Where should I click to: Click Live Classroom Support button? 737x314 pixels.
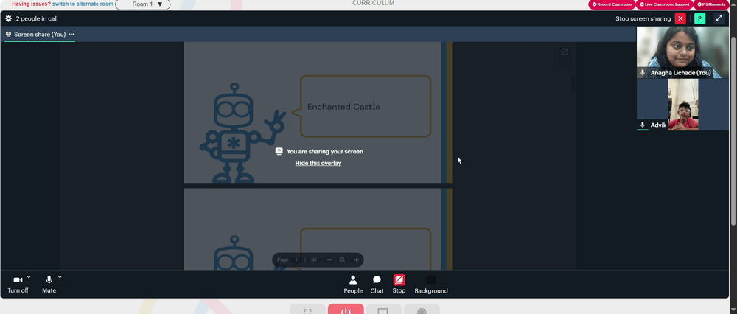664,4
